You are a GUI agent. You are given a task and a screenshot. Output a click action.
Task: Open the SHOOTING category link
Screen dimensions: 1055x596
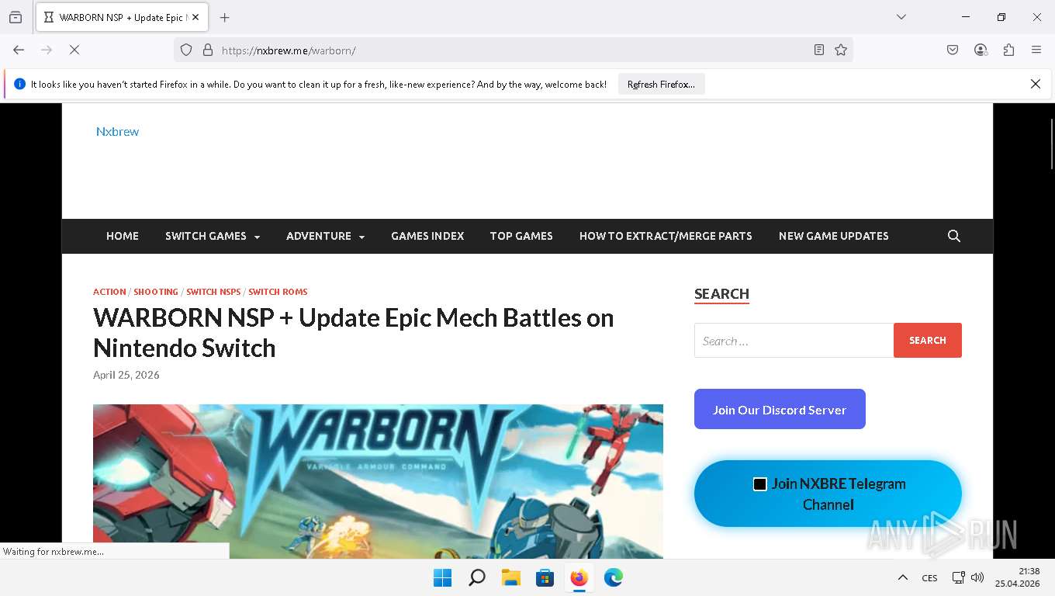[156, 292]
